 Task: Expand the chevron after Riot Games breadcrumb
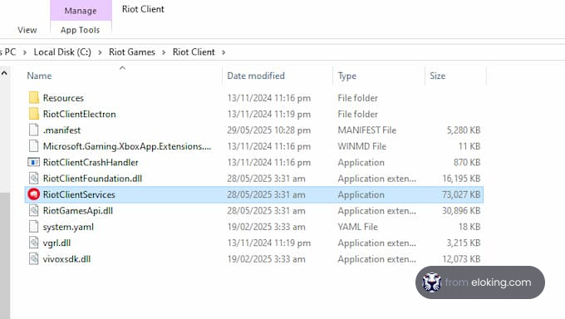[x=164, y=52]
